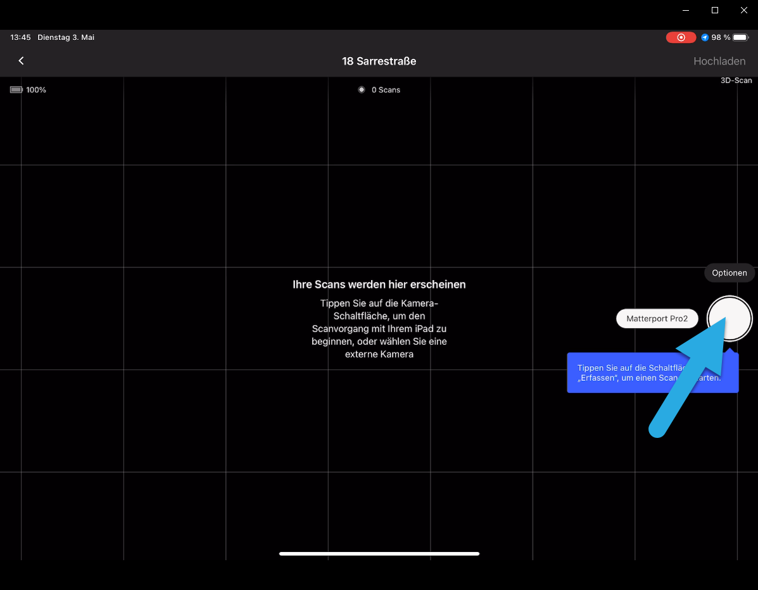Click the camera battery 100% icon
Screen dimensions: 758x590
pyautogui.click(x=16, y=90)
